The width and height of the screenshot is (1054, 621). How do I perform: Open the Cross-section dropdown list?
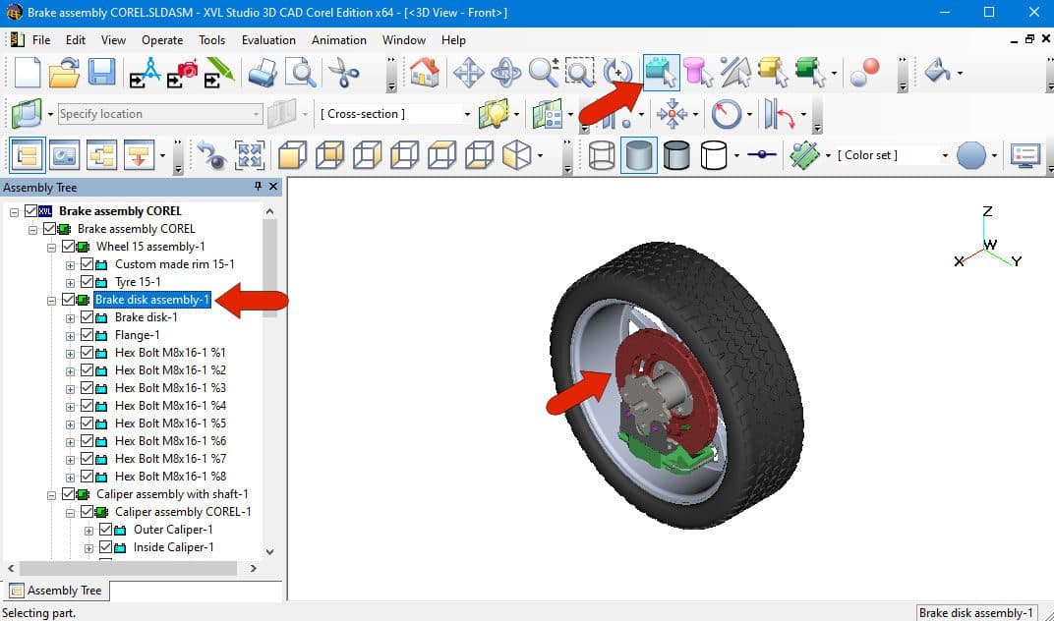[x=469, y=114]
